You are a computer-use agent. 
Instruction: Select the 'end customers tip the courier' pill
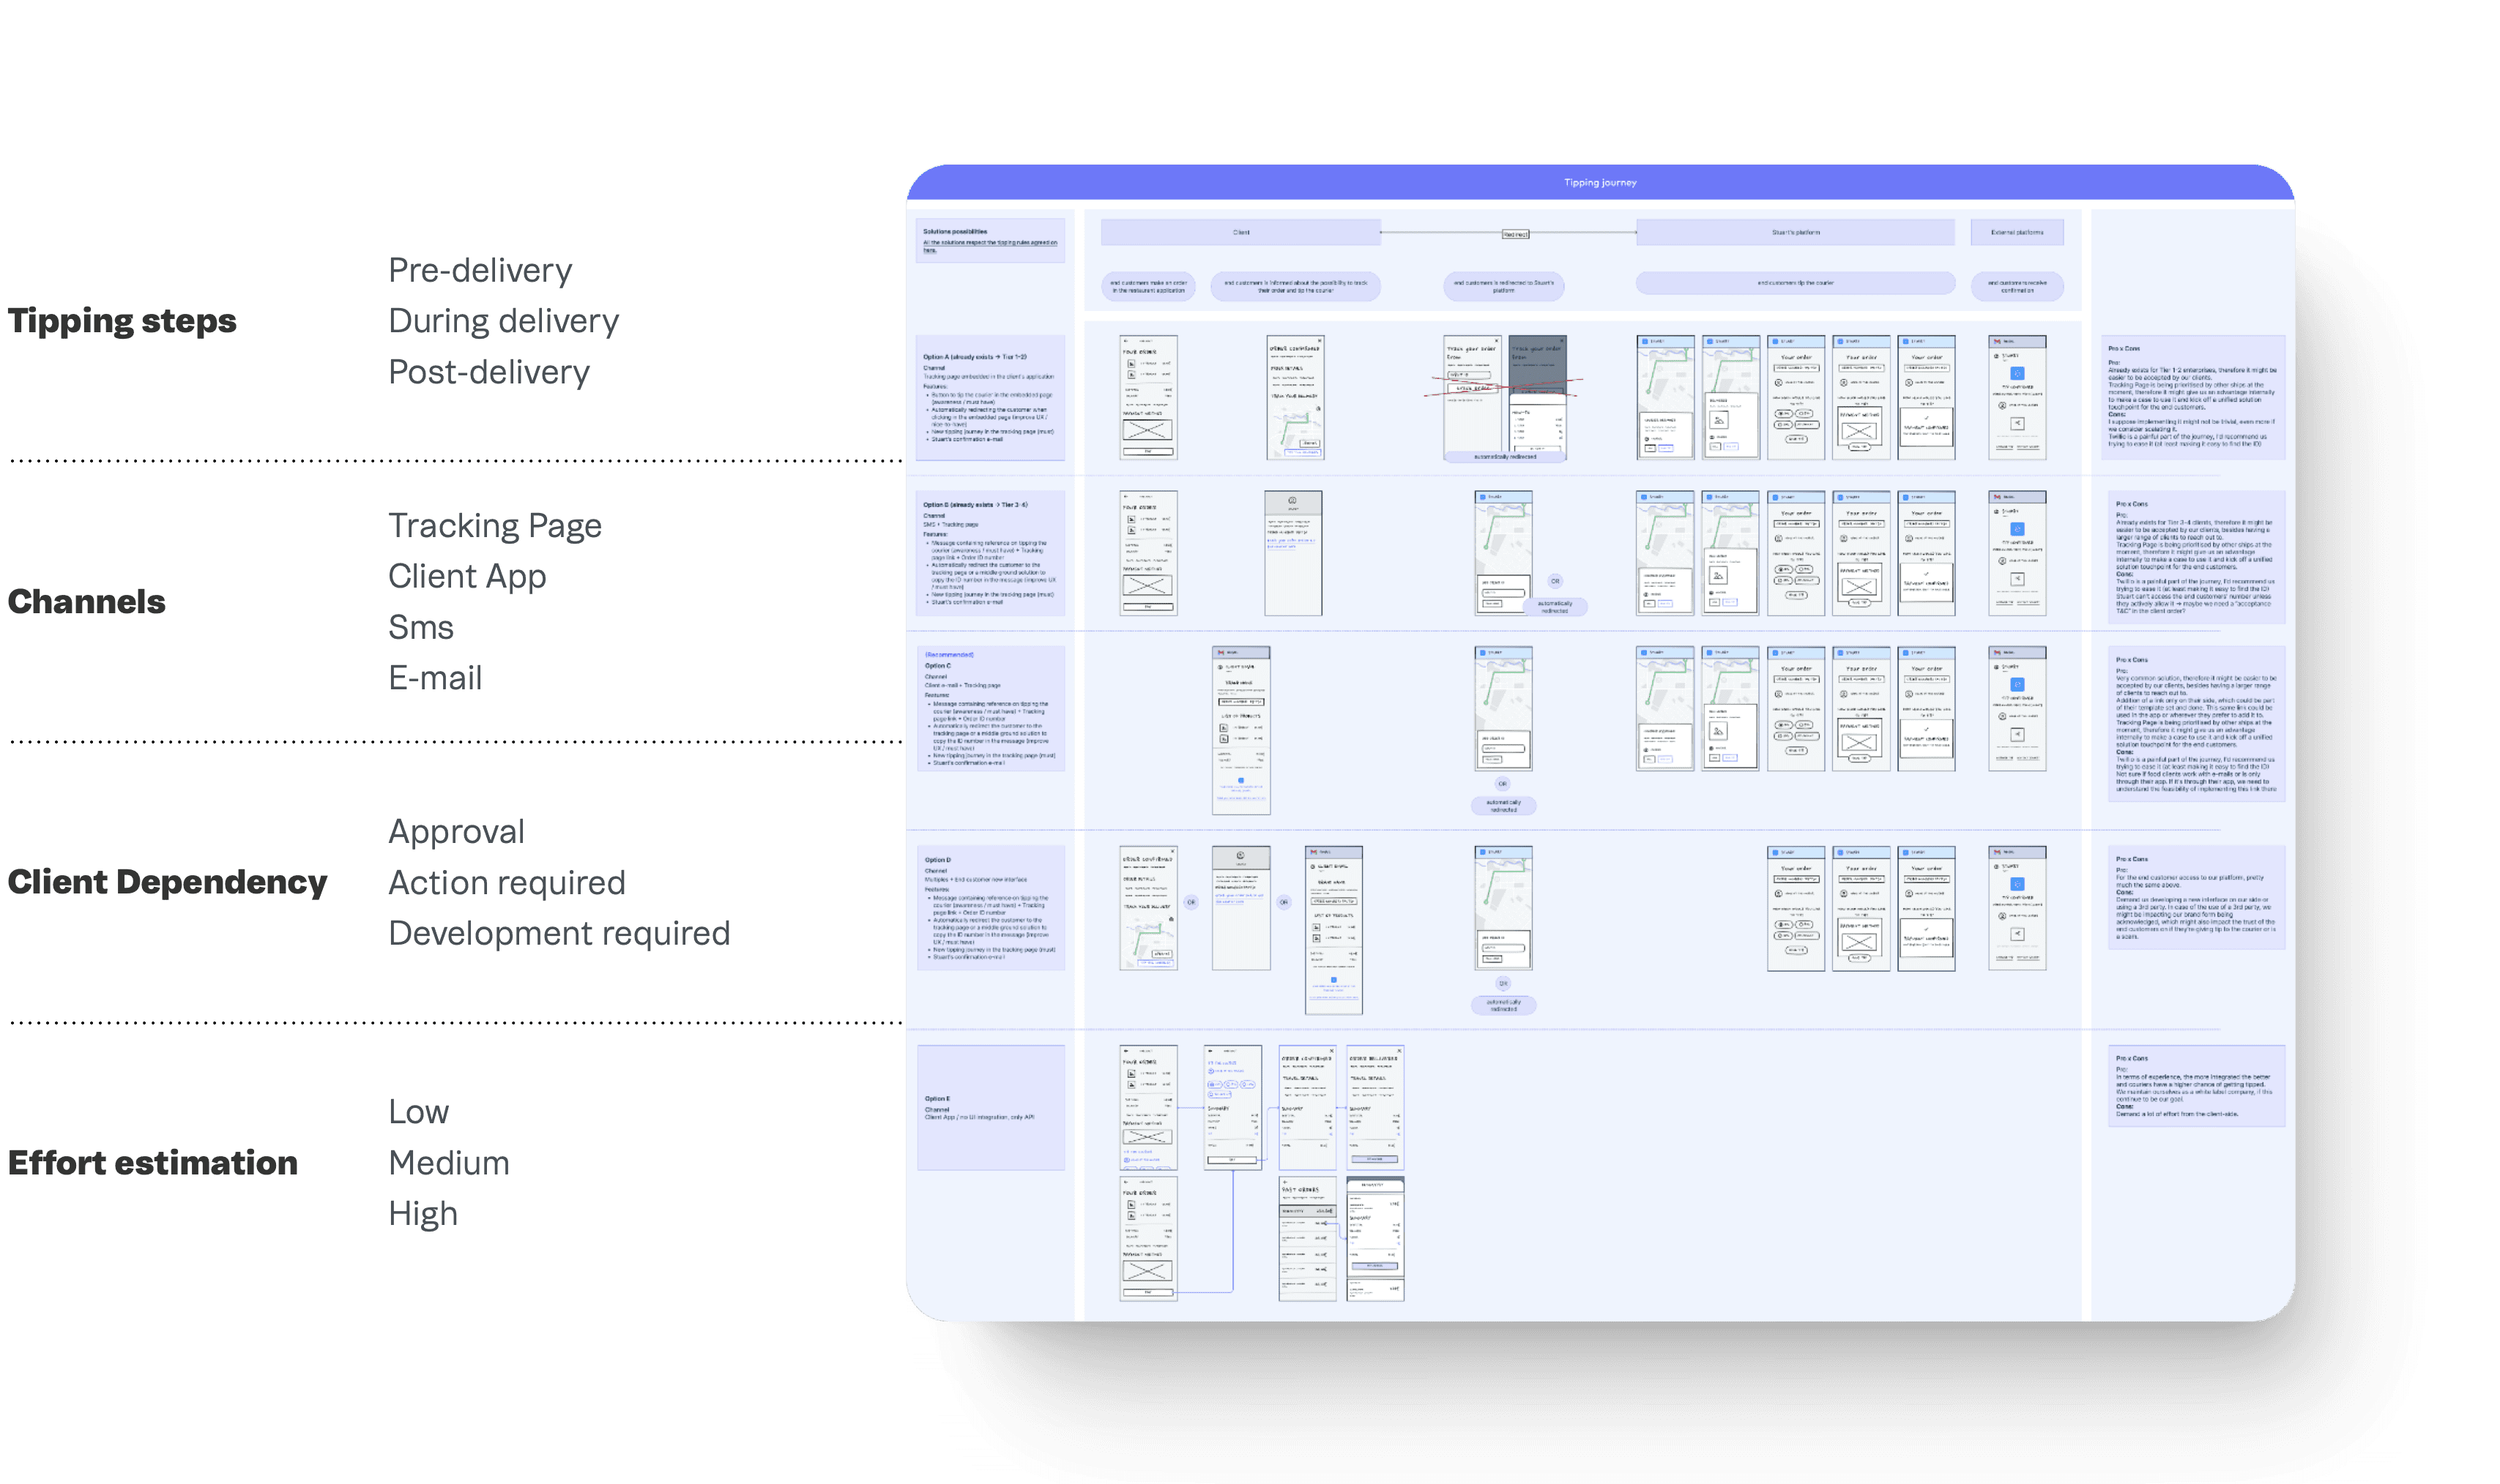1795,283
